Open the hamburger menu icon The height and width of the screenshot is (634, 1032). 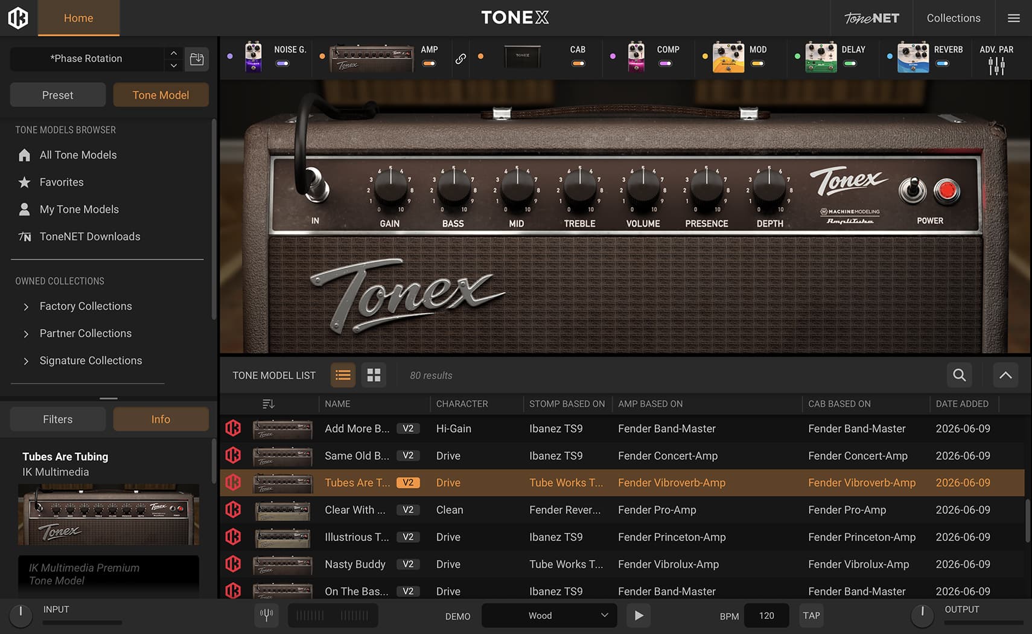1014,18
